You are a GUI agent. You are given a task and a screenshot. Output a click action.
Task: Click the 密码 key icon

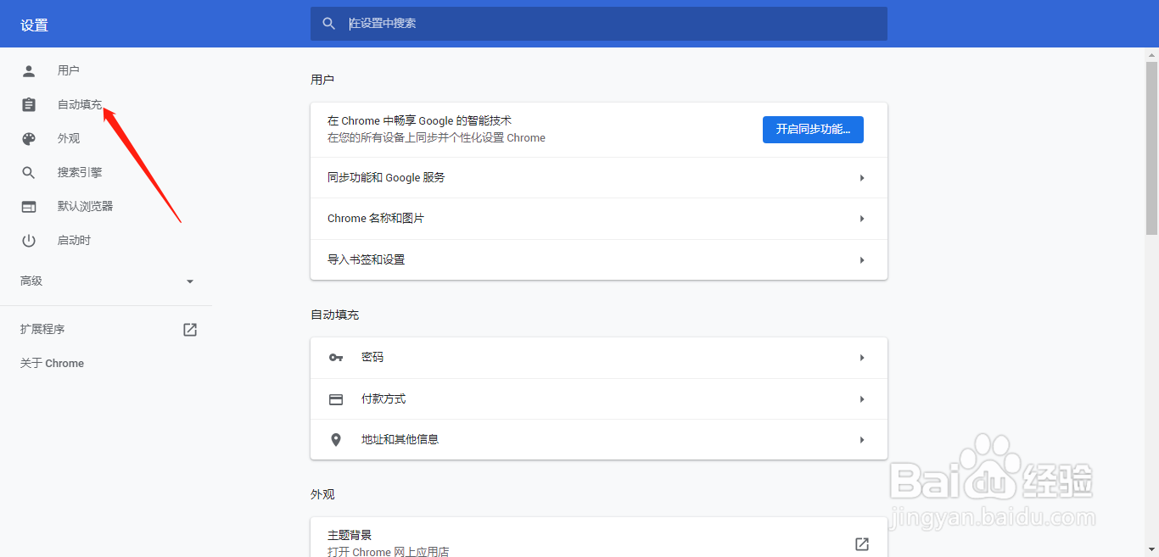tap(336, 357)
